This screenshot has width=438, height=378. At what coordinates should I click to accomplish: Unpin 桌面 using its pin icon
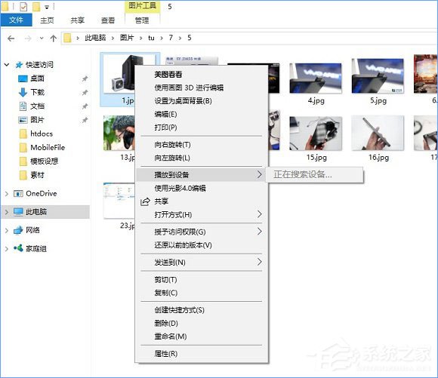point(85,78)
